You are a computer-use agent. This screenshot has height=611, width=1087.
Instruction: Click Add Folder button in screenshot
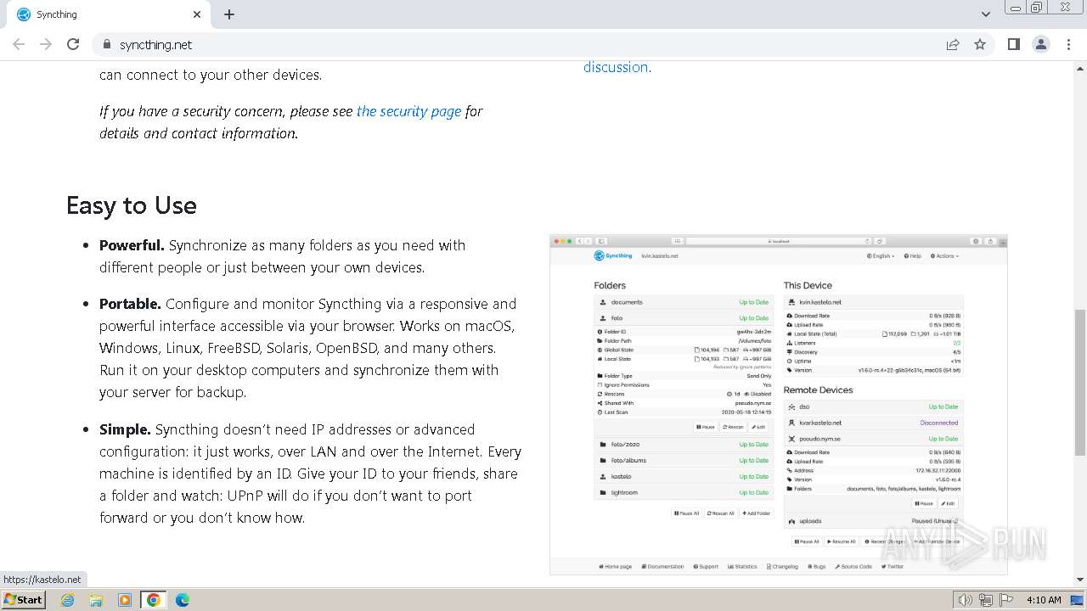click(x=756, y=513)
